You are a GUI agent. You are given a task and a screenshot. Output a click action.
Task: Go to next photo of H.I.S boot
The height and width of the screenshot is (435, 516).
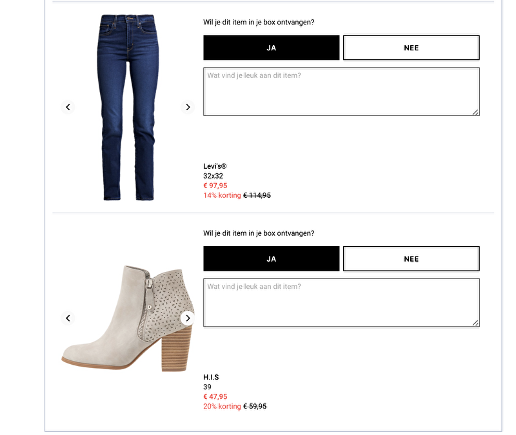[x=188, y=318]
